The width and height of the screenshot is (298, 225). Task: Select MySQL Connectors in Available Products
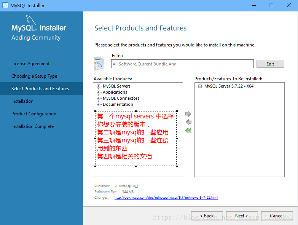[x=121, y=98]
